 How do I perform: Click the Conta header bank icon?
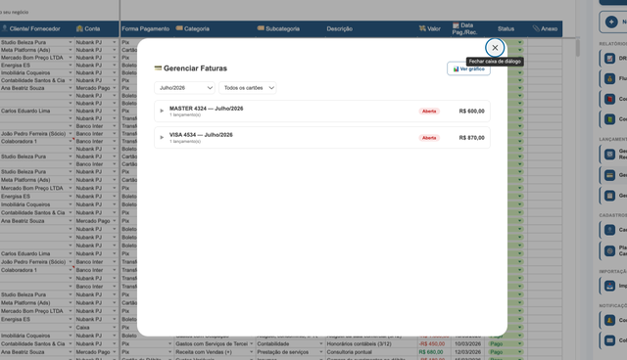pos(79,28)
